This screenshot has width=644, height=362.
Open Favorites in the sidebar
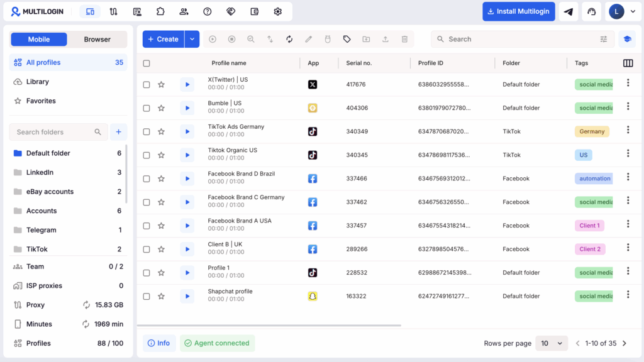[x=68, y=101]
